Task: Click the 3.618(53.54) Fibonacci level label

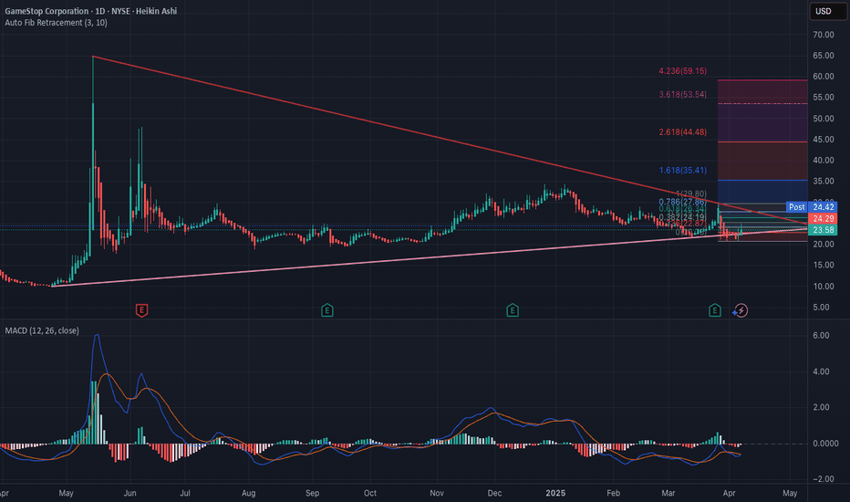Action: pyautogui.click(x=682, y=94)
